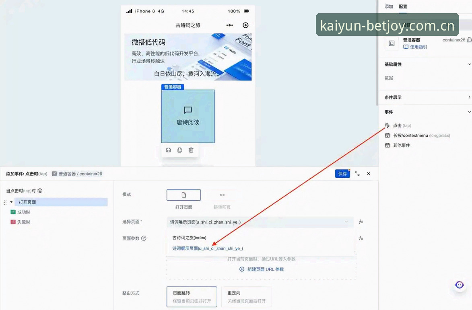Click the delete trash icon under the container
This screenshot has height=310, width=472.
click(191, 150)
